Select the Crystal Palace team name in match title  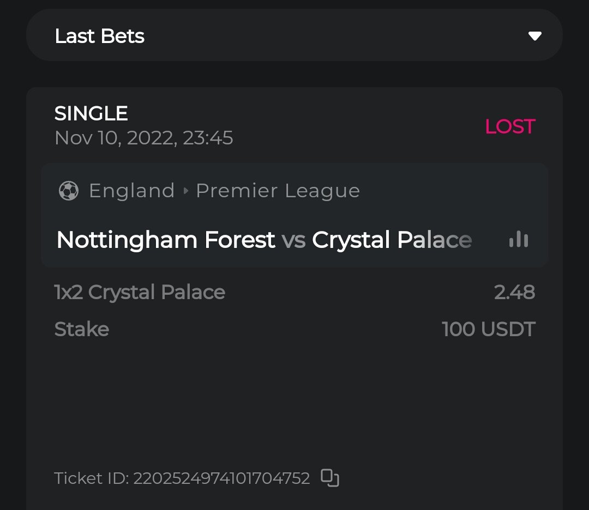click(x=392, y=240)
